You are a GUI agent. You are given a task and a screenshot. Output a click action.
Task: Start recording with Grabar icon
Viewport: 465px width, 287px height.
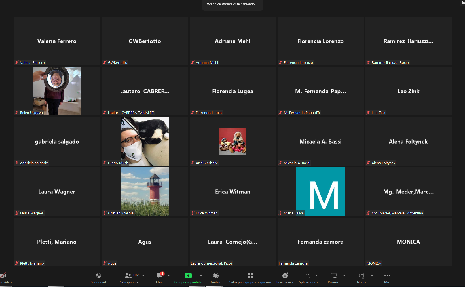point(216,276)
